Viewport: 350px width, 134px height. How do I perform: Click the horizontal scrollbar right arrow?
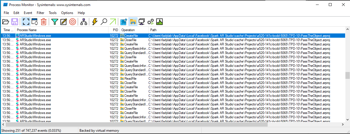click(x=343, y=125)
